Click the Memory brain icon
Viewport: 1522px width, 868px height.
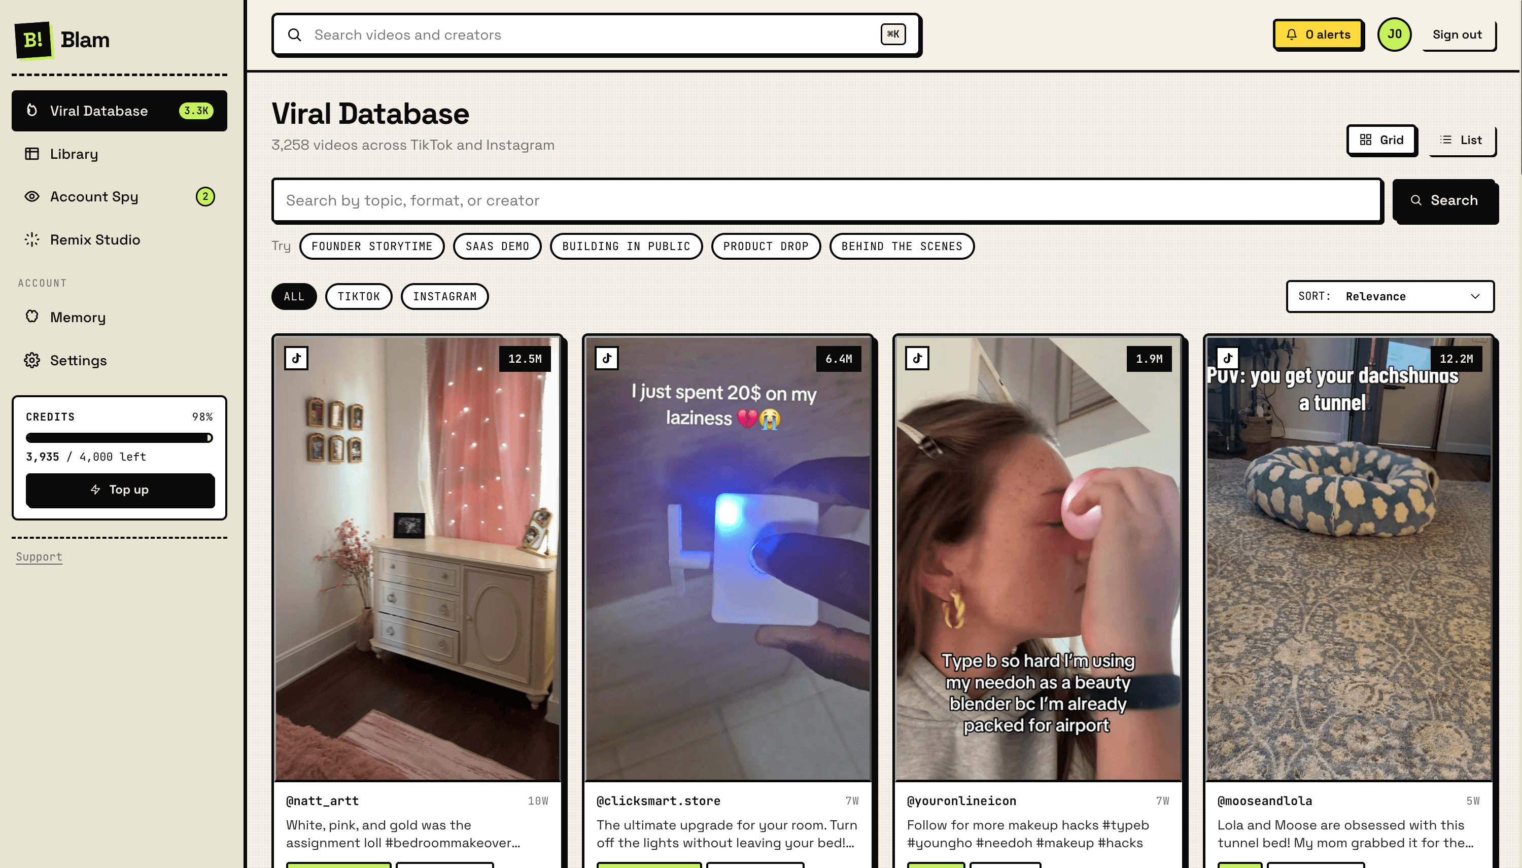click(32, 317)
